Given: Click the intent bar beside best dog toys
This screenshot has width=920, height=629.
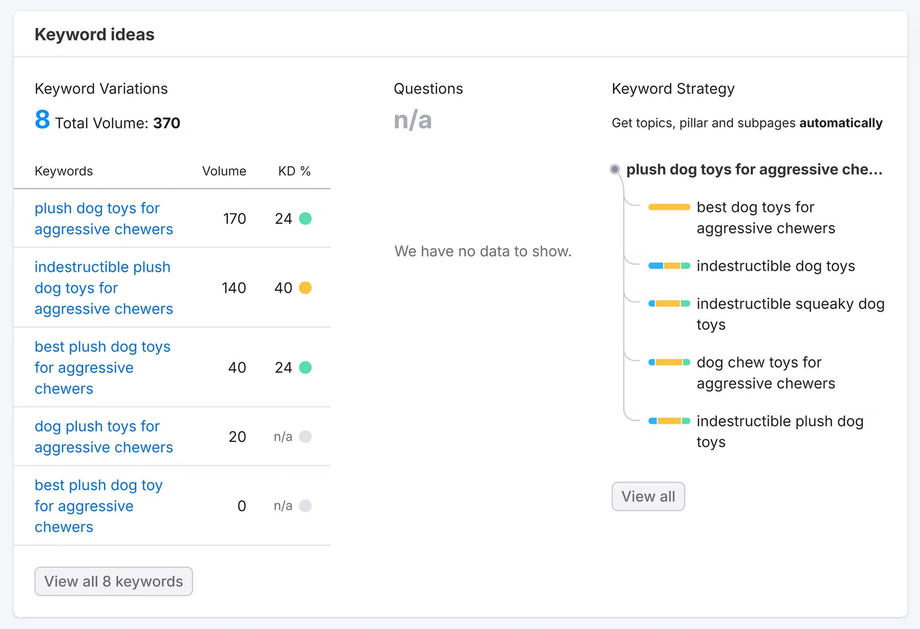Looking at the screenshot, I should click(x=668, y=207).
